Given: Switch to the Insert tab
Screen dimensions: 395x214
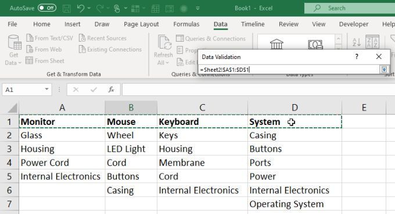Looking at the screenshot, I should [x=72, y=24].
